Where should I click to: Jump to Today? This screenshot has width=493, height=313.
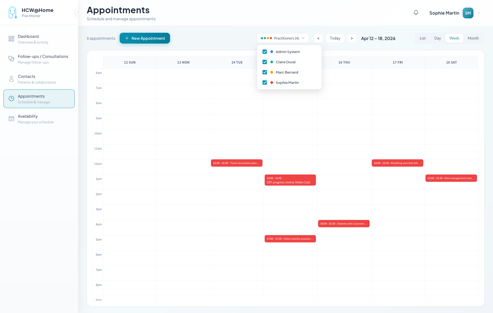(335, 38)
